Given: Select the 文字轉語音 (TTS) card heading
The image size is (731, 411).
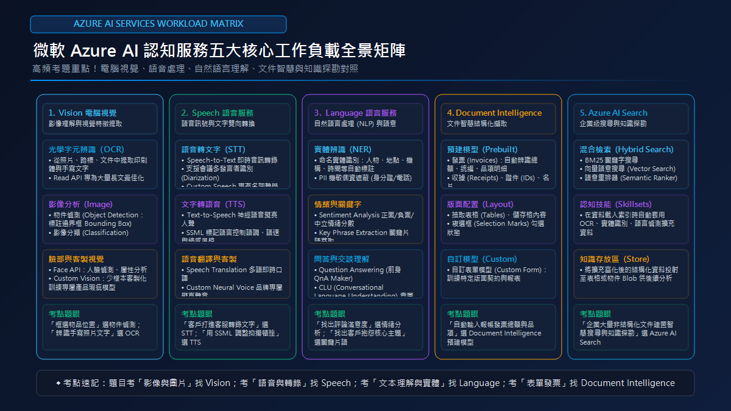Looking at the screenshot, I should [x=213, y=204].
